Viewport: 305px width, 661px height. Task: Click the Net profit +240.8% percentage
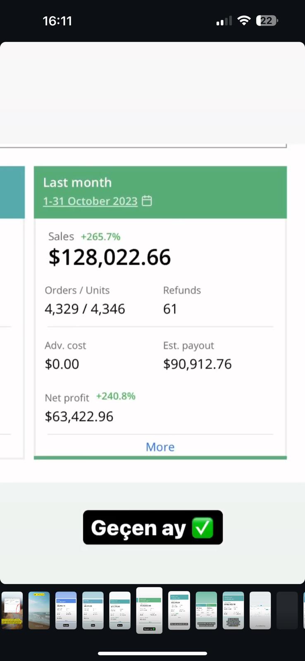pyautogui.click(x=116, y=396)
